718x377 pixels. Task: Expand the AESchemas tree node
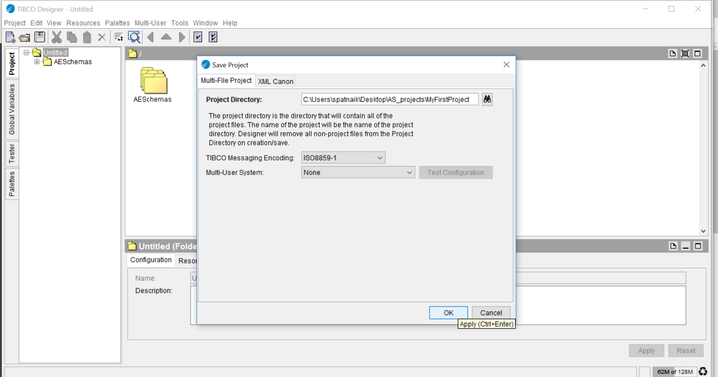point(37,62)
